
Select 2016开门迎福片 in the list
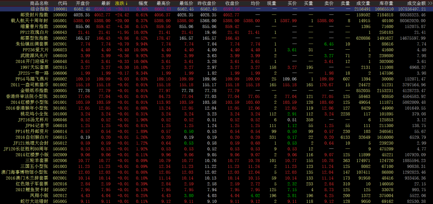point(32,61)
